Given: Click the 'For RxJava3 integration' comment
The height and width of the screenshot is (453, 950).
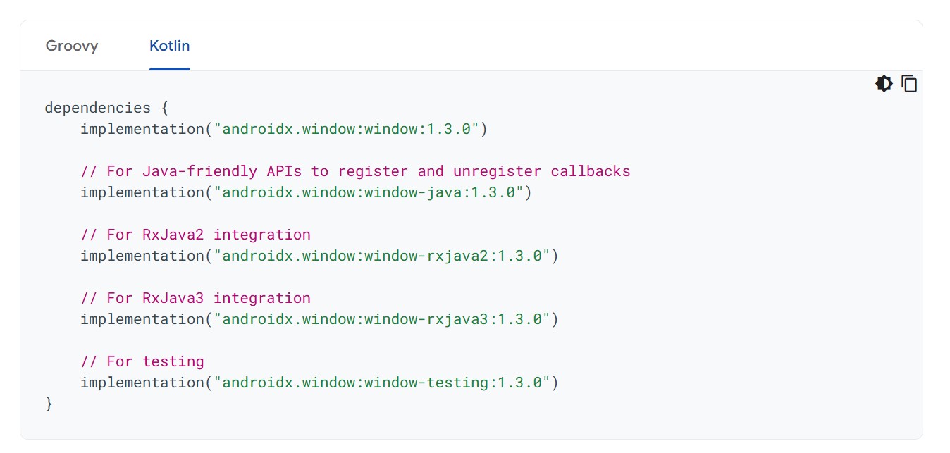Looking at the screenshot, I should click(195, 298).
